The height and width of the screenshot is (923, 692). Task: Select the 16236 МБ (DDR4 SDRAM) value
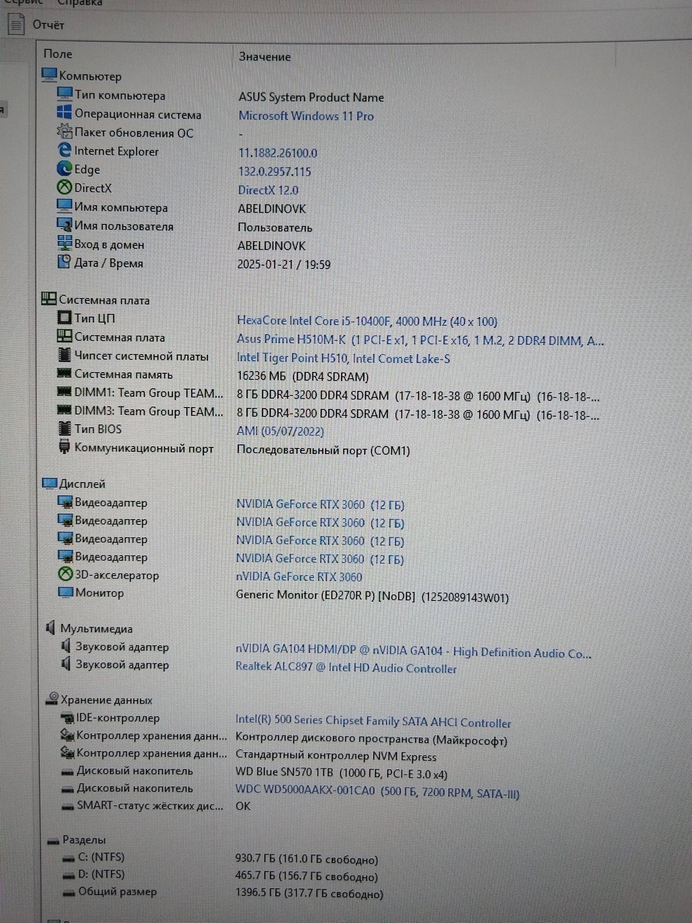[x=303, y=376]
